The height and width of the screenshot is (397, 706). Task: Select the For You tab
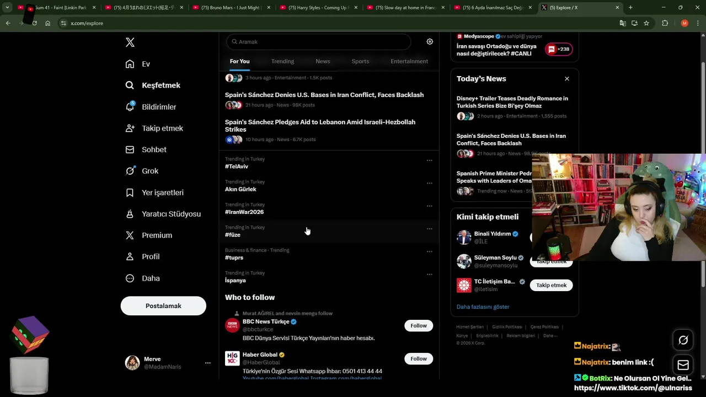[x=239, y=61]
